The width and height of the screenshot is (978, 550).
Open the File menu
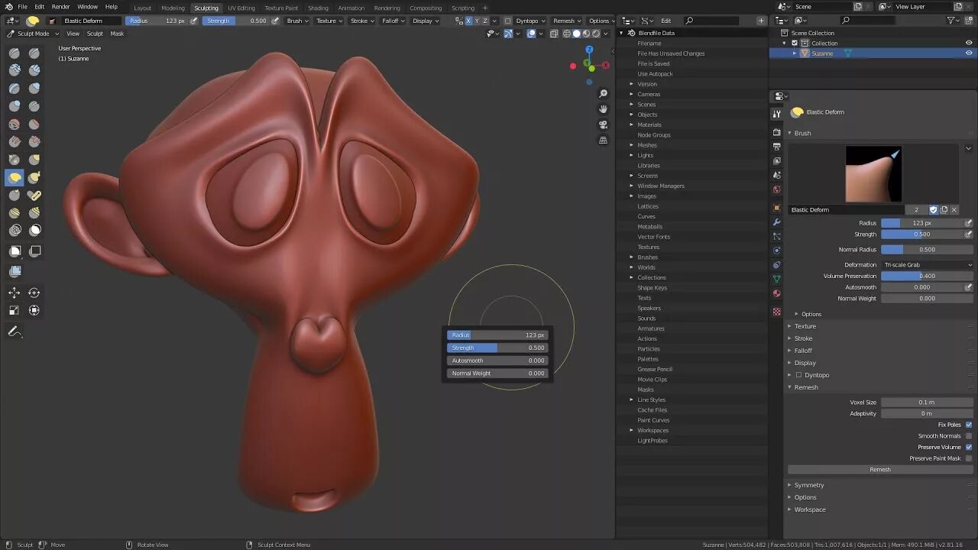coord(22,7)
